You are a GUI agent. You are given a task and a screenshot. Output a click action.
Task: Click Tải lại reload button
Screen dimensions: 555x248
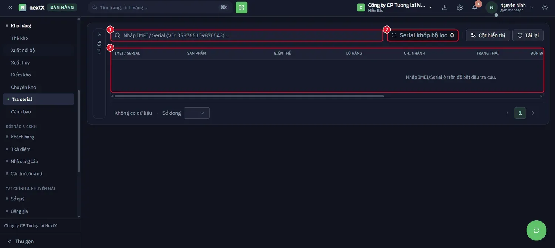[x=528, y=35]
